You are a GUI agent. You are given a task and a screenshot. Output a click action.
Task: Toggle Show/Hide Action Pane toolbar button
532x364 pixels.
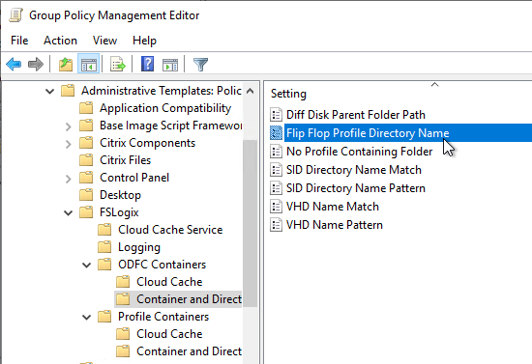point(170,64)
